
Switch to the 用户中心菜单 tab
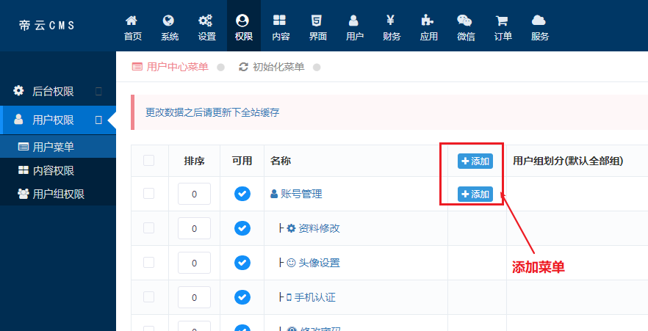tap(177, 67)
